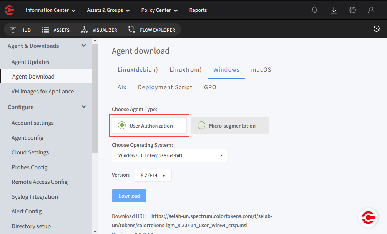Open Account settings in sidebar
The width and height of the screenshot is (387, 234).
[33, 123]
